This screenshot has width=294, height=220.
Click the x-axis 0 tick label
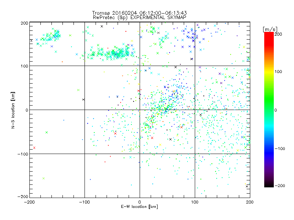[140, 202]
